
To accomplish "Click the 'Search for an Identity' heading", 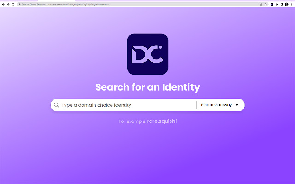I will click(x=147, y=87).
